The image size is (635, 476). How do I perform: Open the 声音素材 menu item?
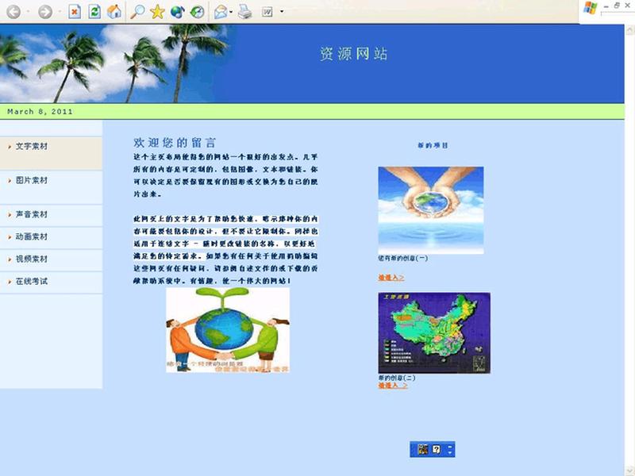point(51,215)
